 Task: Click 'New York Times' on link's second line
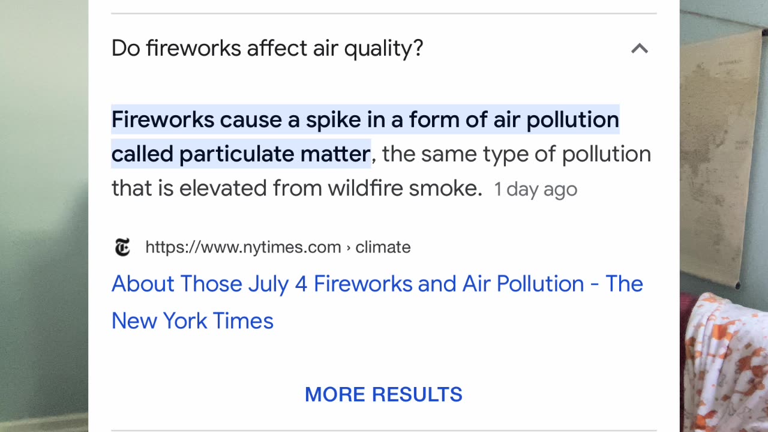(192, 321)
